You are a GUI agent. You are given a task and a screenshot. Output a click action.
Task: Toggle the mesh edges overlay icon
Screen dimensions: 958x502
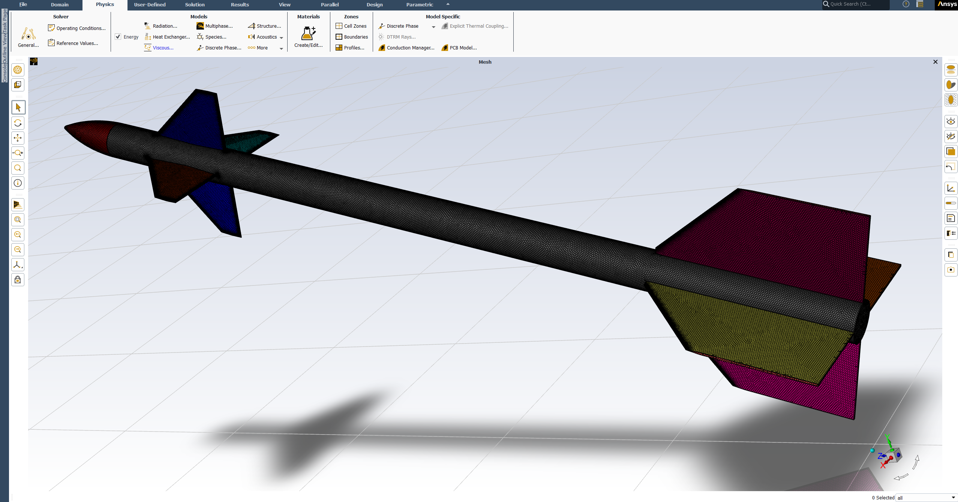click(951, 100)
